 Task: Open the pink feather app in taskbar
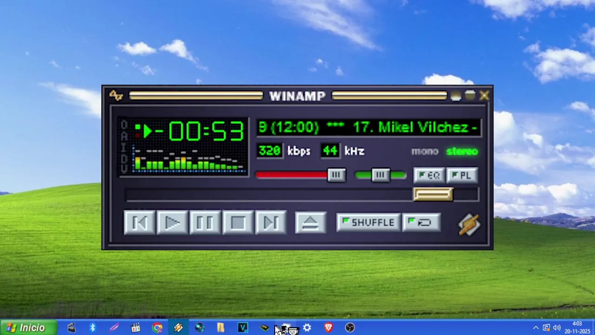(114, 328)
